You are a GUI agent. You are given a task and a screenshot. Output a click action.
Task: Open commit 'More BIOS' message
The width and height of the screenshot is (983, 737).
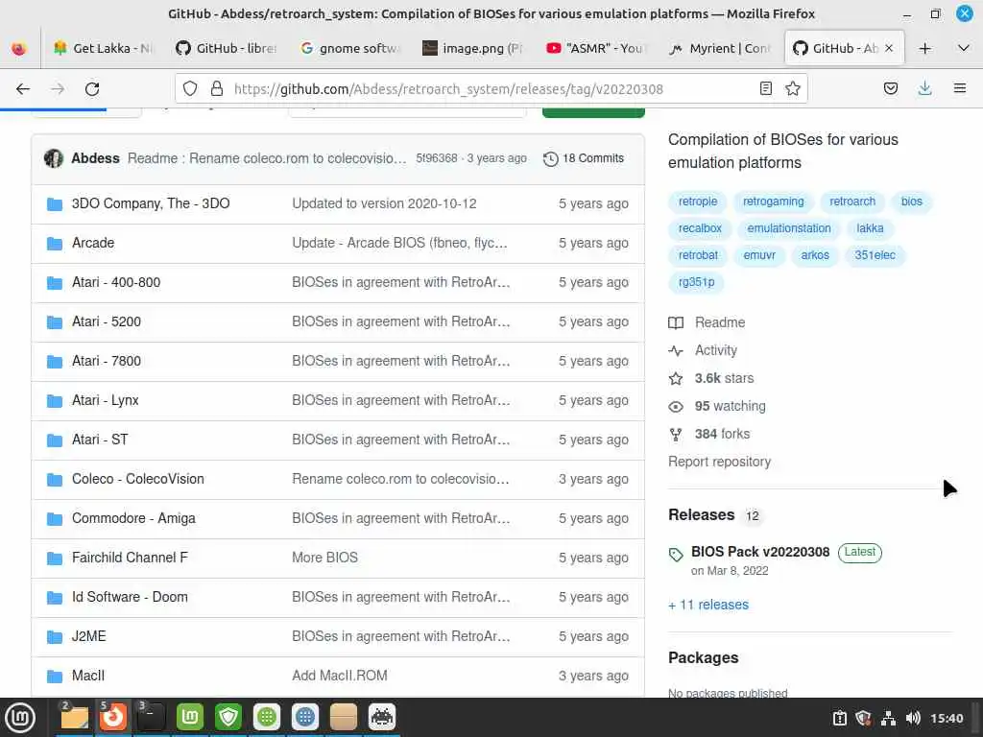[324, 558]
